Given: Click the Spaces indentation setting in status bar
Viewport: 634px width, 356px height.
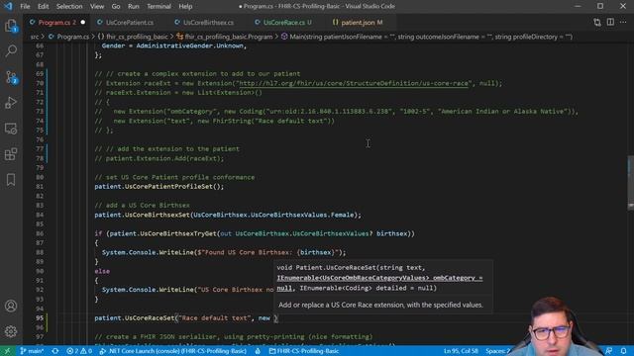Looking at the screenshot, I should tap(497, 351).
